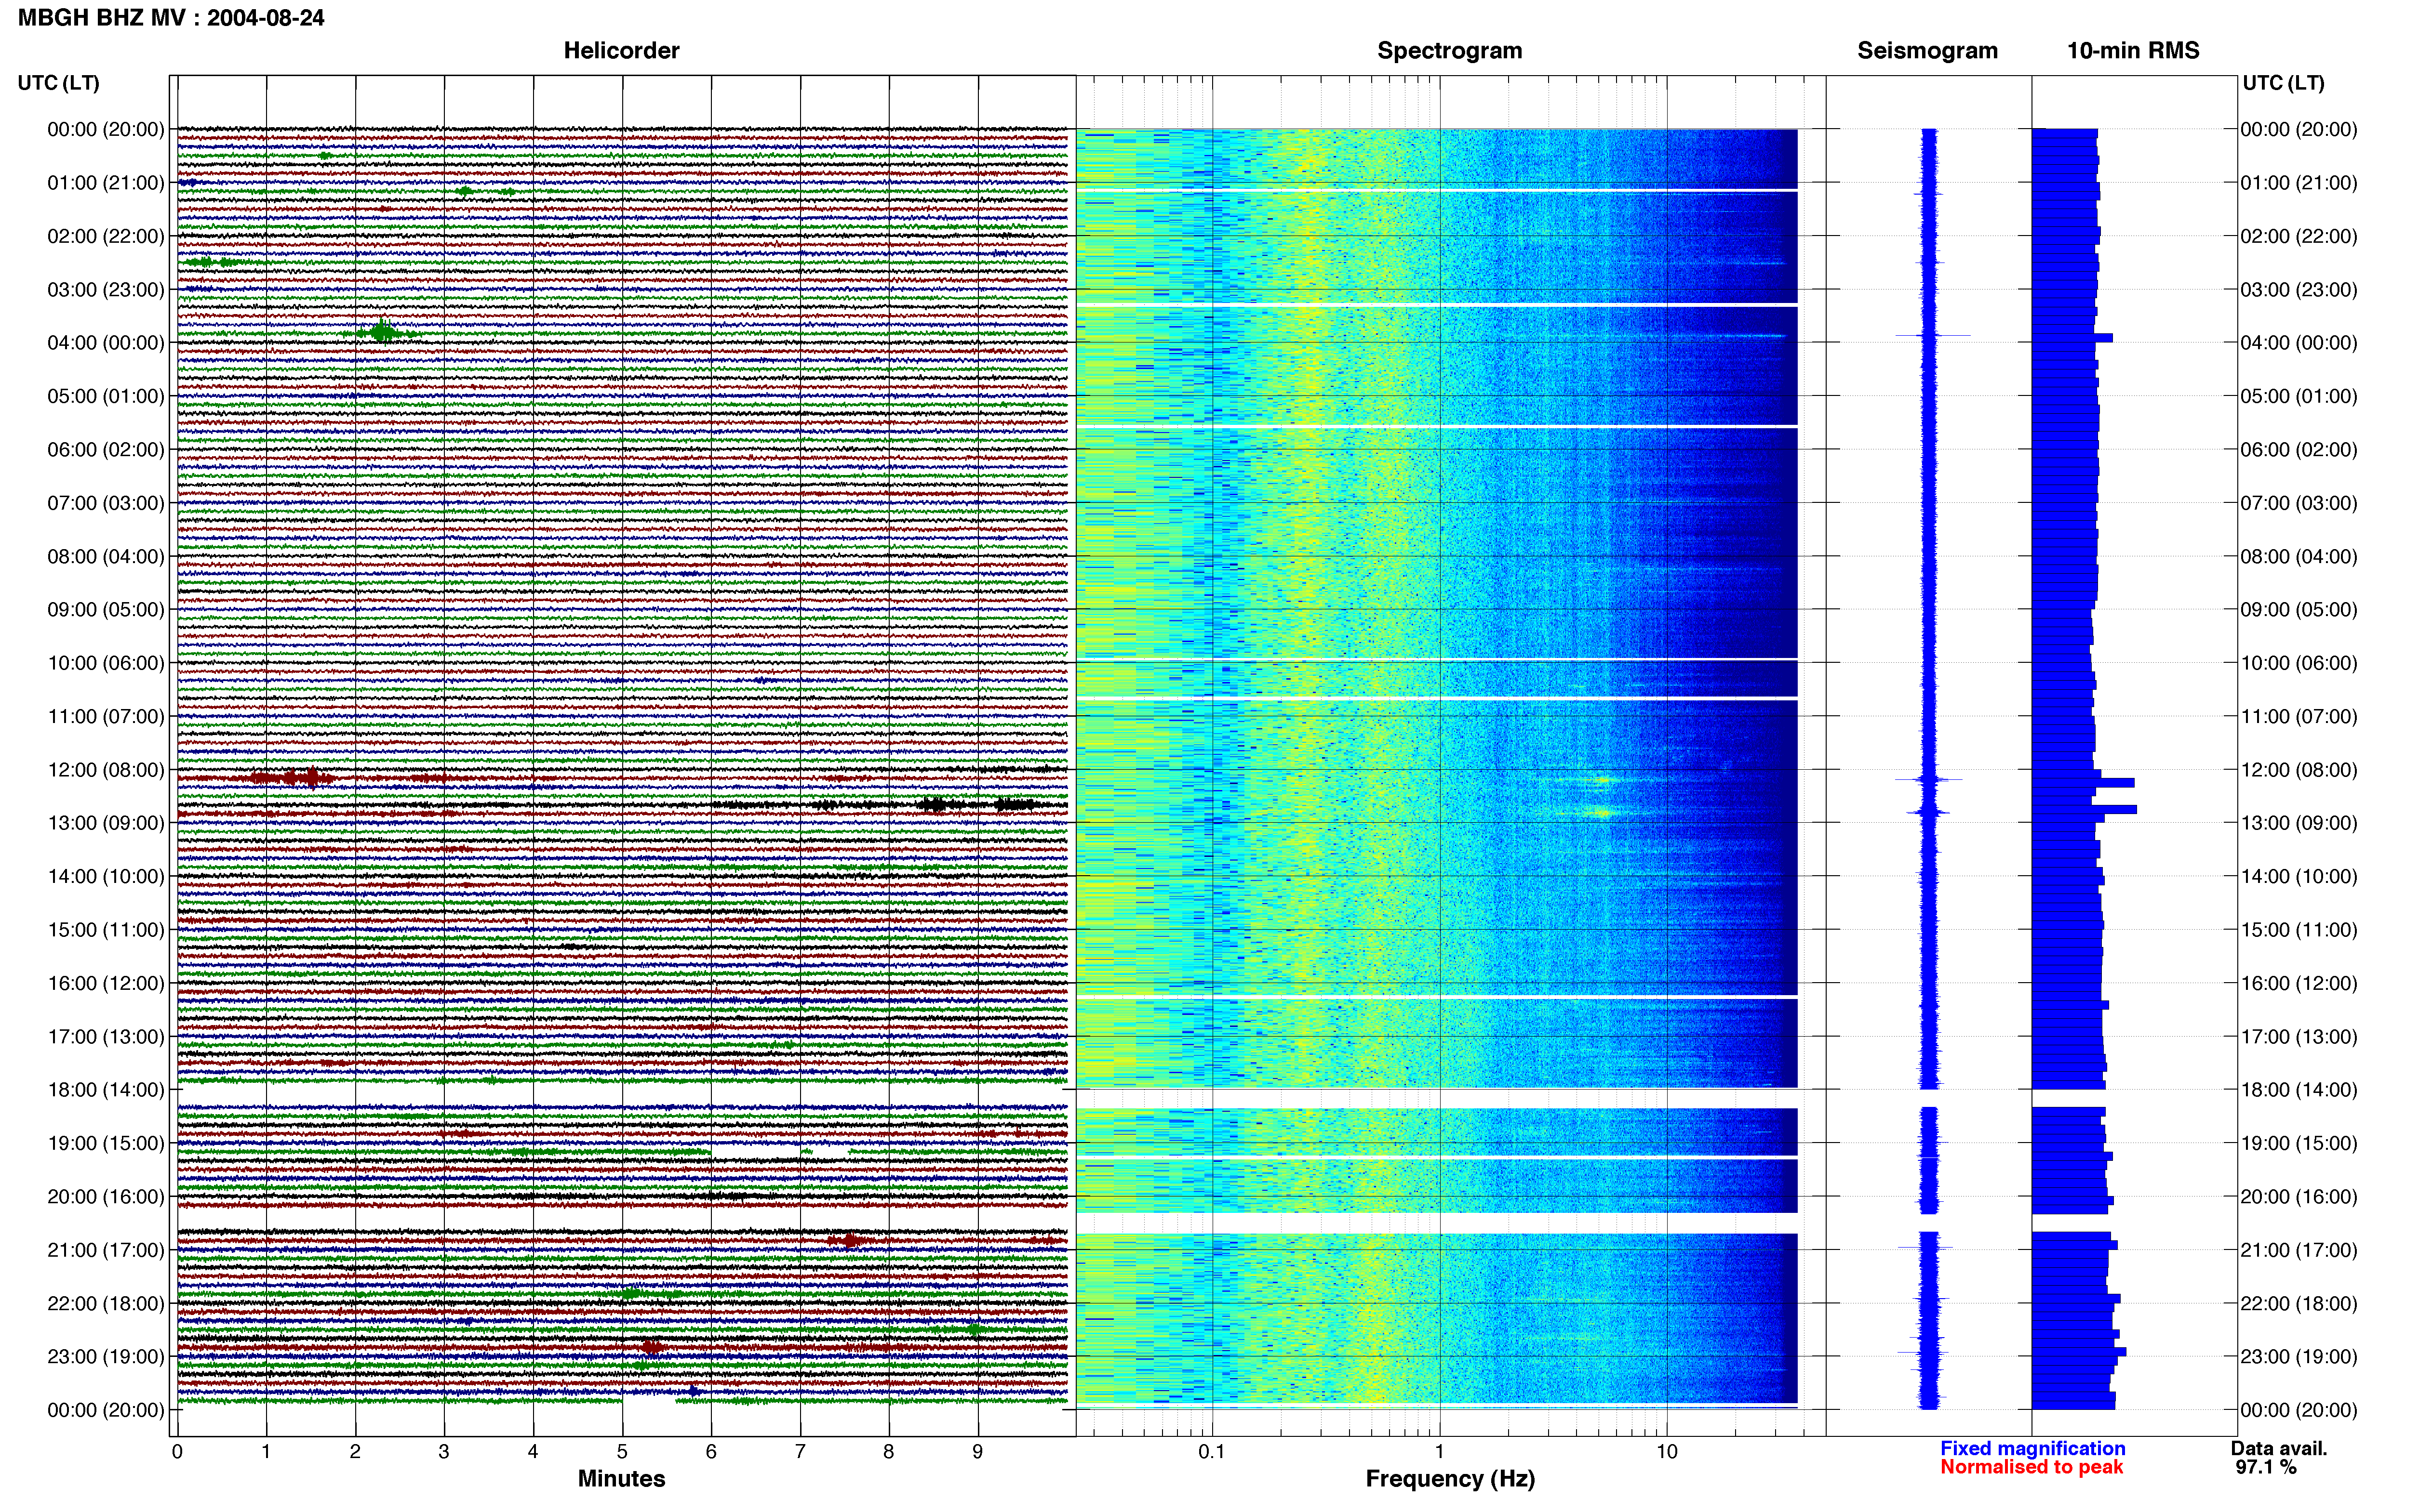Click the 5 tick on the Minutes axis
Screen dimensions: 2419x1512
[622, 1451]
